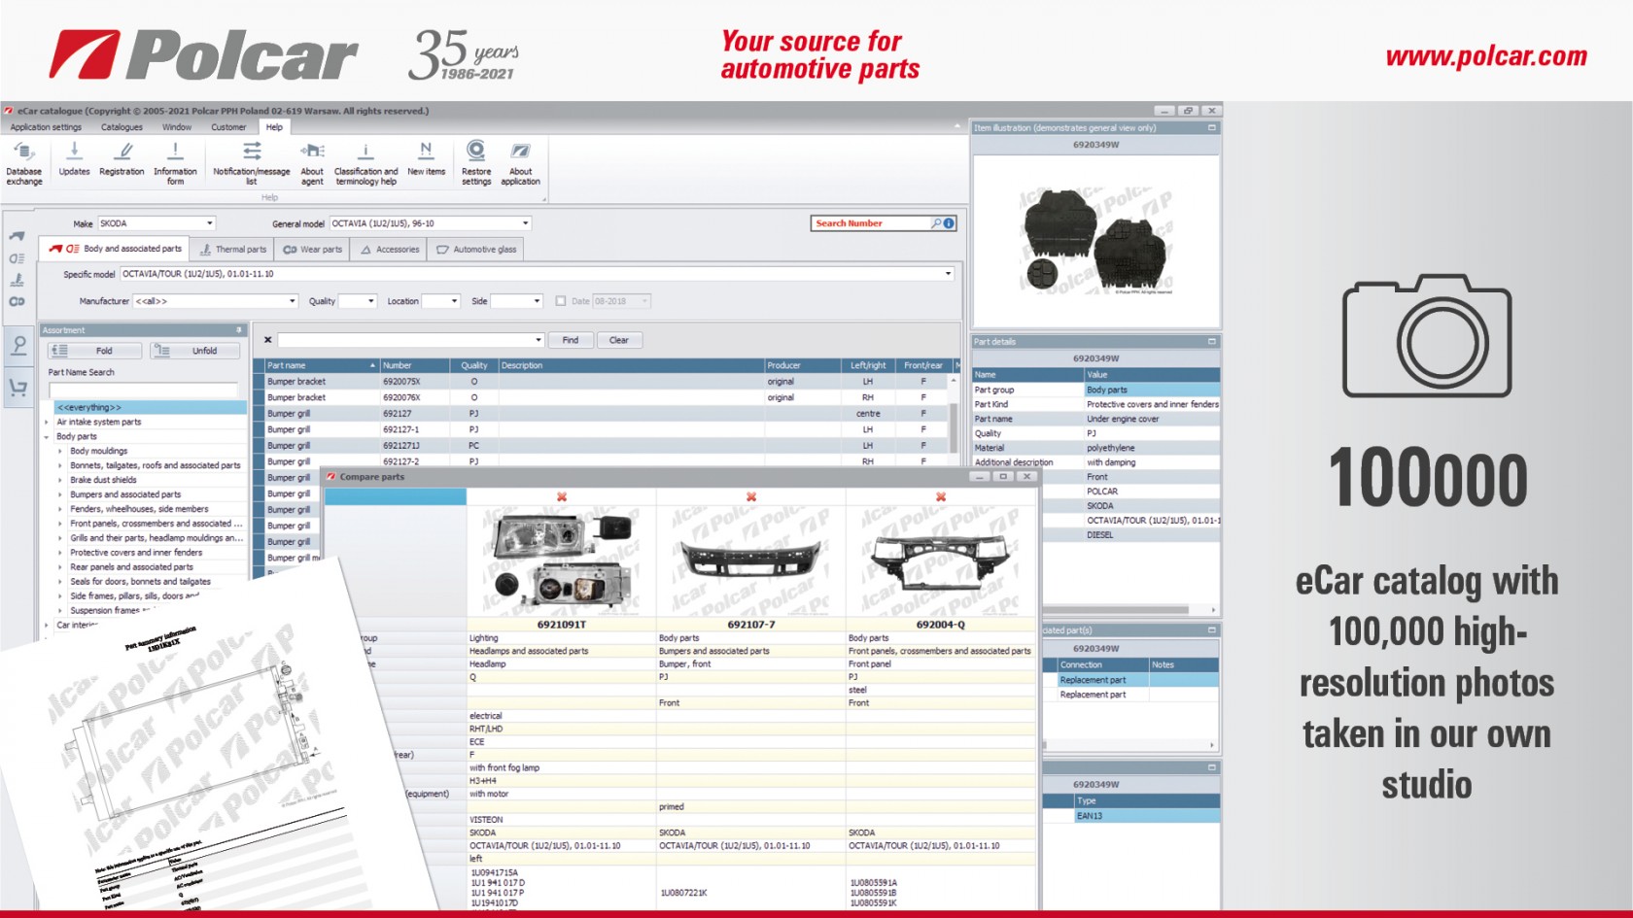Open the Information form
The width and height of the screenshot is (1633, 918).
175,162
